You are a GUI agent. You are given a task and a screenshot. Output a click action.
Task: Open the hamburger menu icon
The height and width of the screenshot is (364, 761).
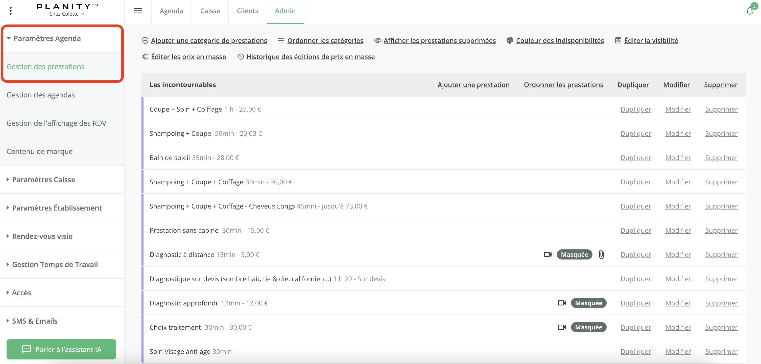coord(138,11)
